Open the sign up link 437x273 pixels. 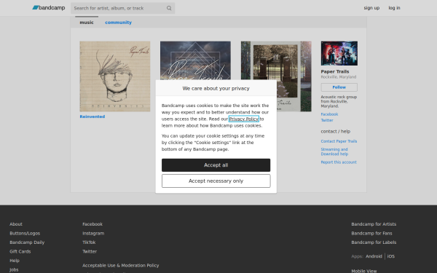[x=371, y=8]
